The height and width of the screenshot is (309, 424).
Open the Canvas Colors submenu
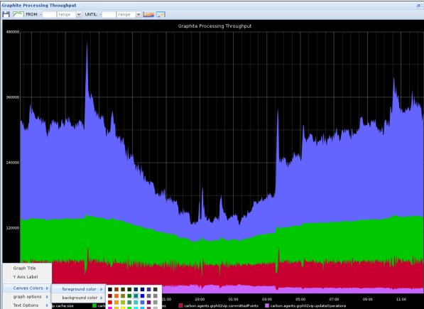point(27,288)
